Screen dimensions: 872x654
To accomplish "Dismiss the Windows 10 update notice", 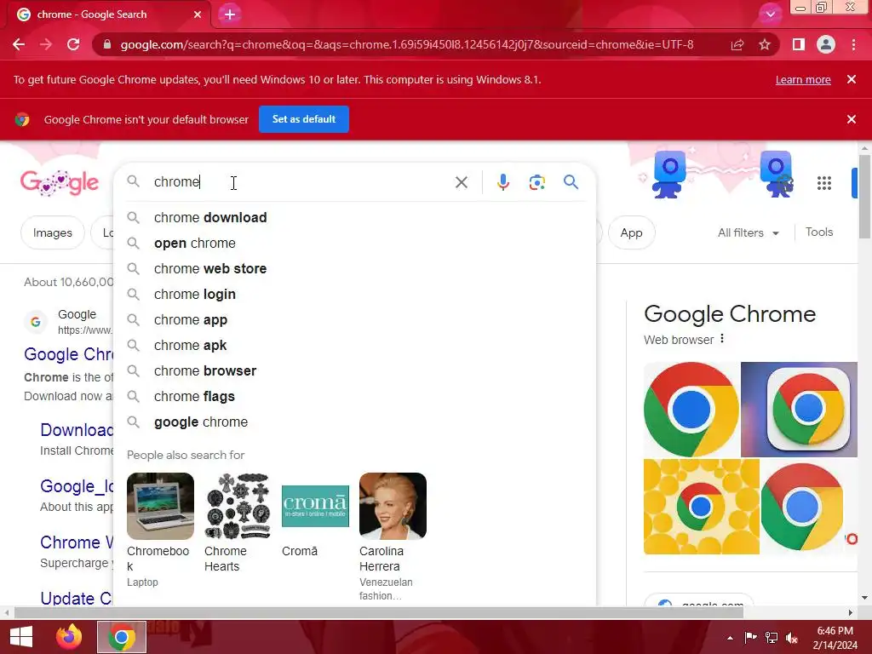I will point(852,79).
